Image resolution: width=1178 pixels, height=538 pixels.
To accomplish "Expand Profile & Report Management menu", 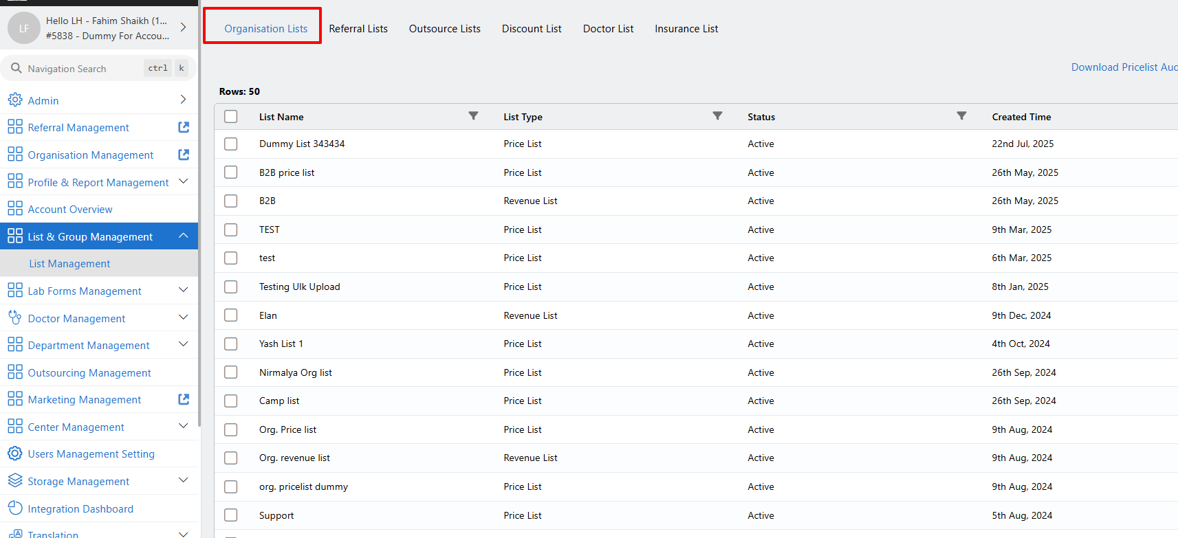I will point(183,181).
